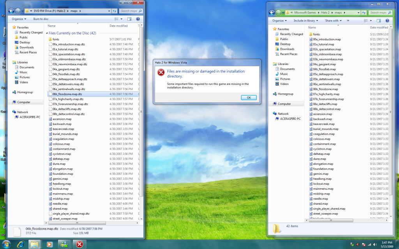399x249 pixels.
Task: Click the Search maps field in DVD window
Action: coord(131,11)
